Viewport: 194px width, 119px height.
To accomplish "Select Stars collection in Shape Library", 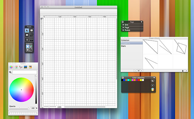I will tap(132, 46).
